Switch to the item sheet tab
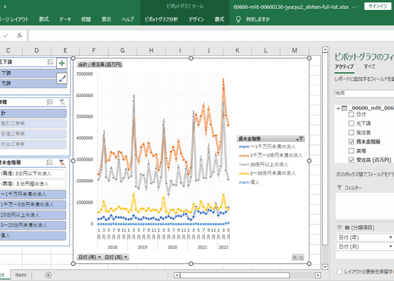Viewport: 394px width, 281px height. [x=20, y=275]
